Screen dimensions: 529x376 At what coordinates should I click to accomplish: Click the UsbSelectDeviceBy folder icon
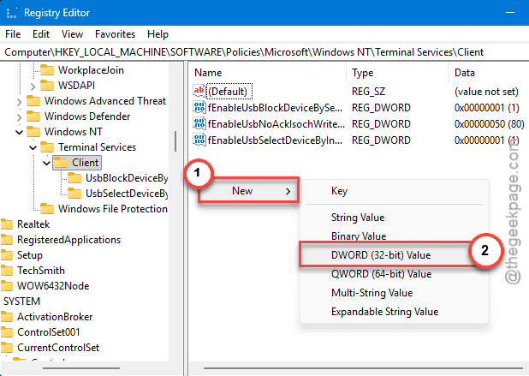[74, 194]
